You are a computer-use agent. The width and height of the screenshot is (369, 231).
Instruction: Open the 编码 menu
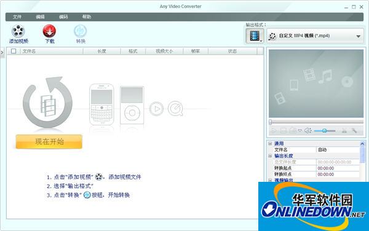[x=63, y=17]
